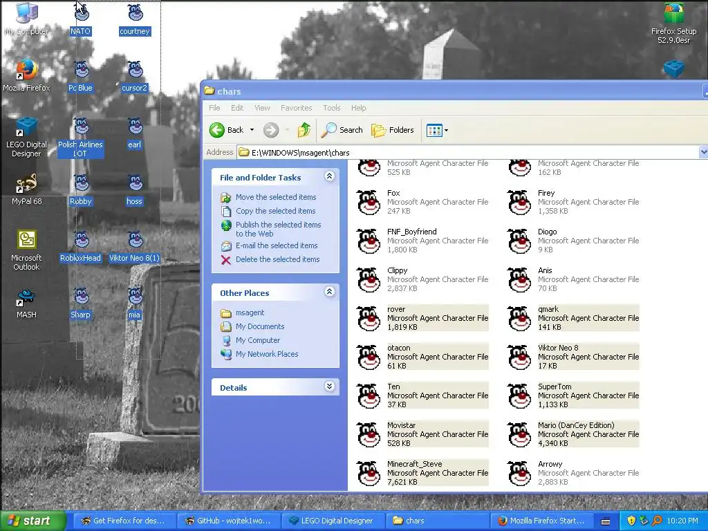Expand the Address bar dropdown

tap(703, 152)
